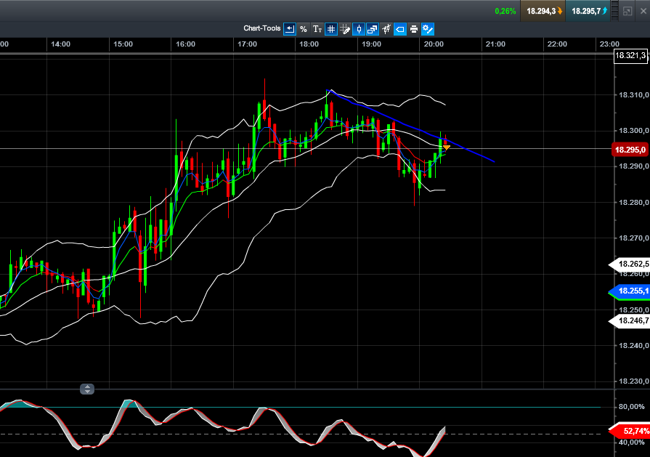Screen dimensions: 650x457
Task: Click the collapse toolbar arrow icon
Action: pos(290,29)
